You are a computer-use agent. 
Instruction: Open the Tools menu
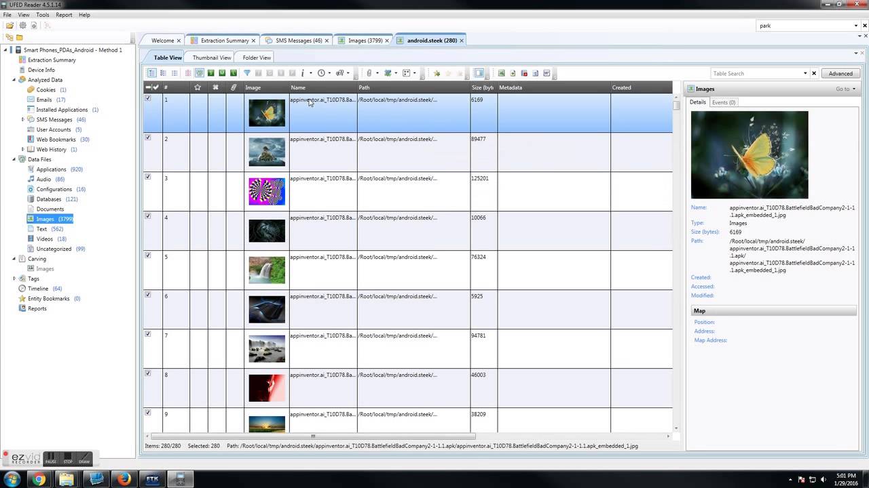[42, 14]
